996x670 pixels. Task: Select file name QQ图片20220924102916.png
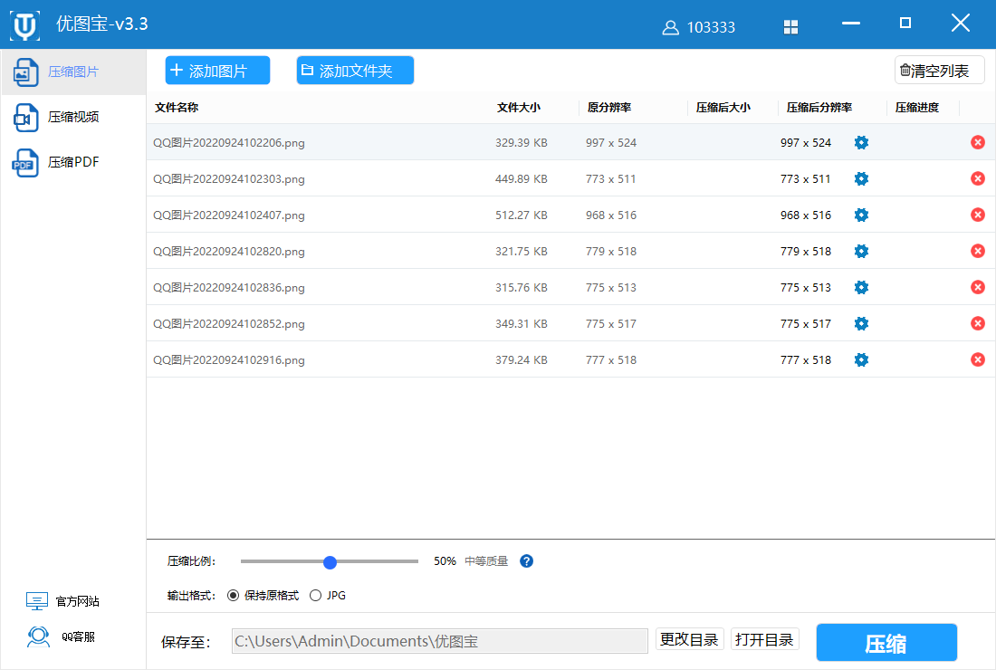pyautogui.click(x=229, y=360)
